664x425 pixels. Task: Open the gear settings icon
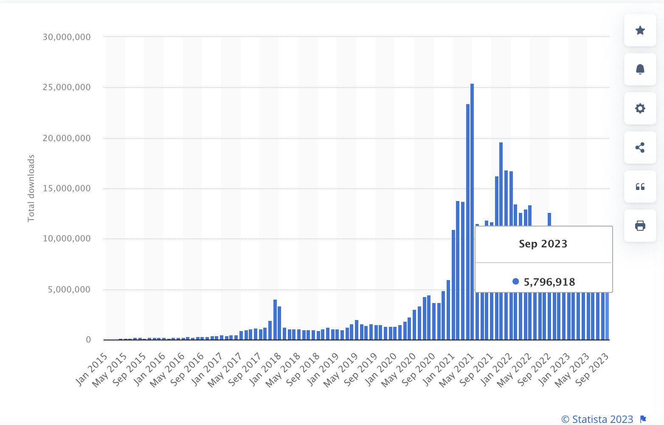click(x=640, y=108)
